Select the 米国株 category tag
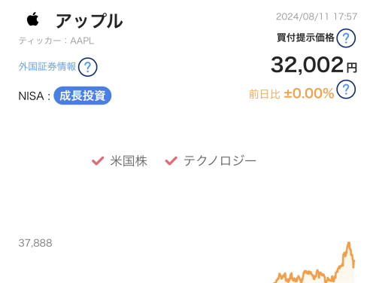Viewport: 376px width, 283px height. 129,161
